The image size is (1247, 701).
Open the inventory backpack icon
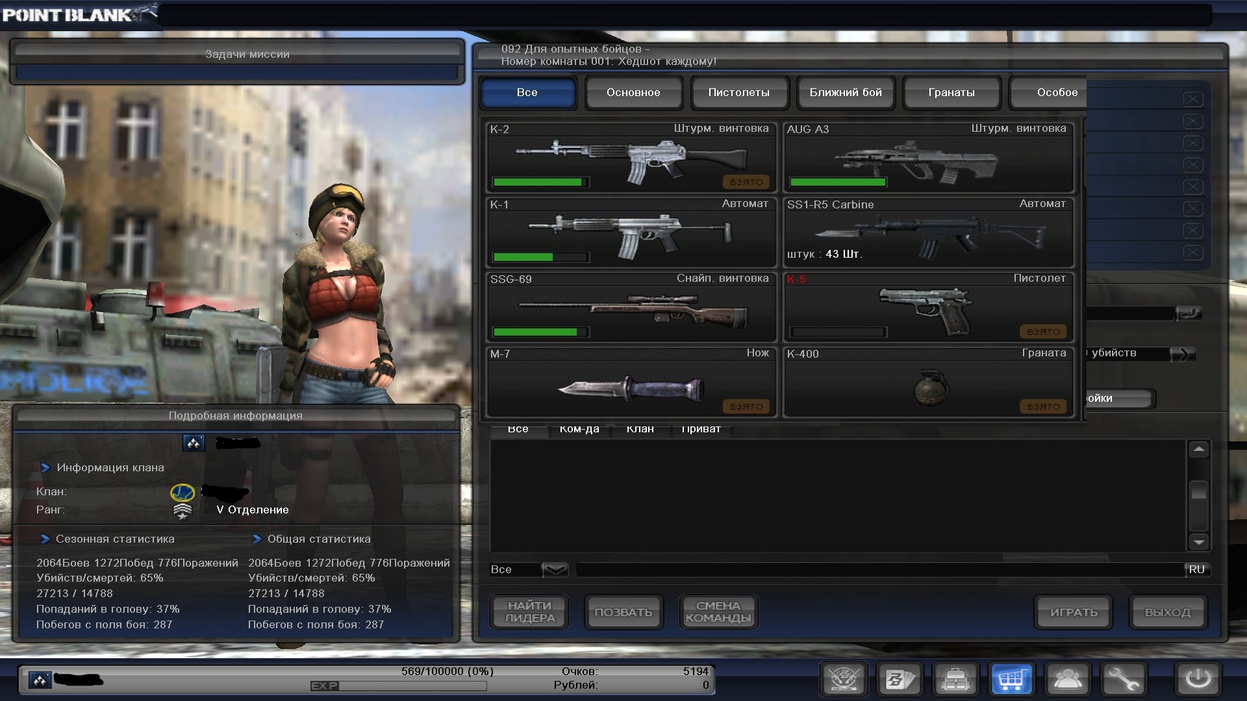[x=955, y=680]
